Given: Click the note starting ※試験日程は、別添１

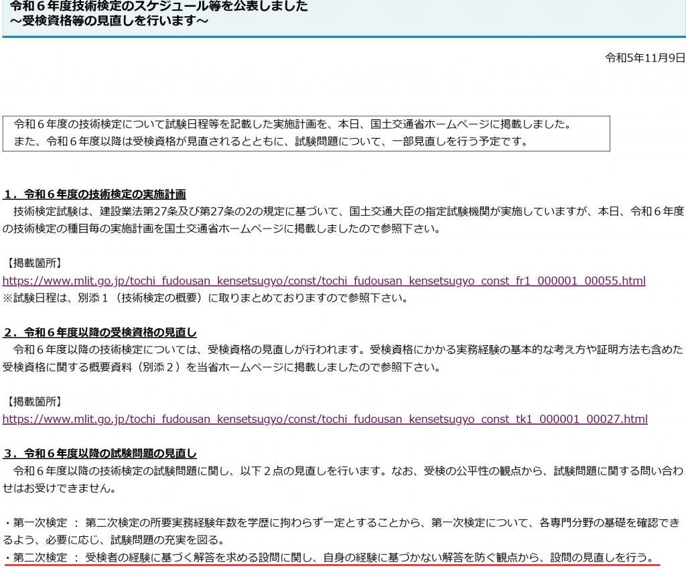Looking at the screenshot, I should pos(206,298).
